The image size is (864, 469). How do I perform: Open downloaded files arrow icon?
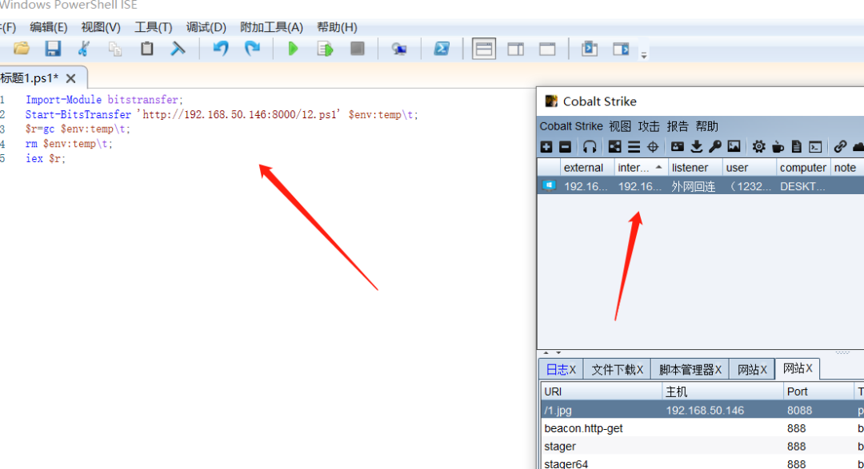point(697,146)
